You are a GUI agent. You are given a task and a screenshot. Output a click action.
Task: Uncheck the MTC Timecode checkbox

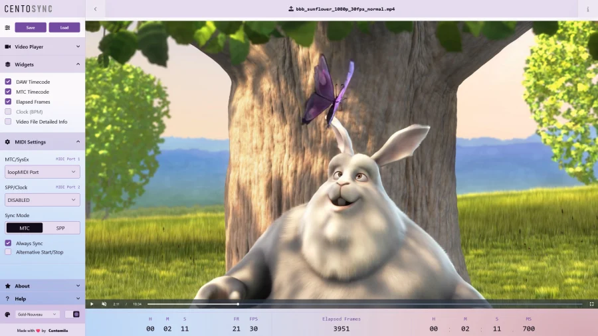tap(8, 92)
